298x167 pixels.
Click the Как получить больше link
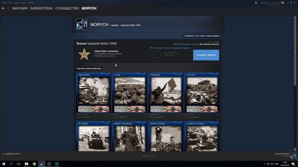(209, 44)
